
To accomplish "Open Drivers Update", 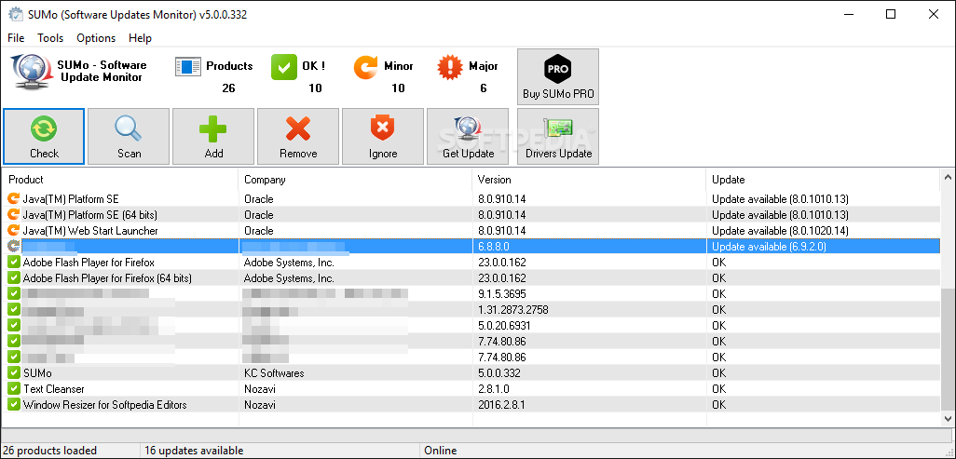I will click(x=558, y=137).
